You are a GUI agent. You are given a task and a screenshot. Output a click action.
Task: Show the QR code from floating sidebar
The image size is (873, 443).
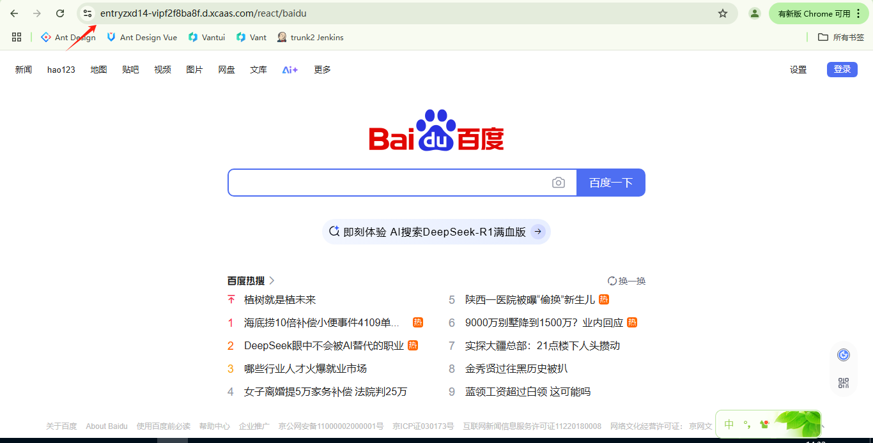click(844, 383)
